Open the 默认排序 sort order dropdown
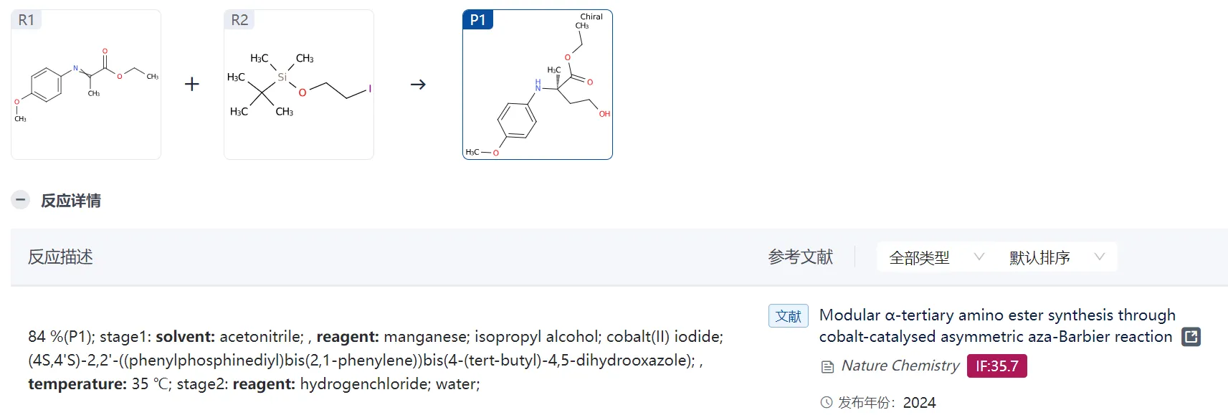The image size is (1228, 415). 1057,257
